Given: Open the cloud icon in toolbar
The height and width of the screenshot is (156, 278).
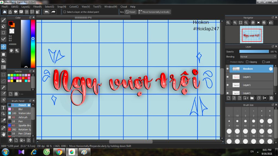Looking at the screenshot, I should [x=5, y=12].
